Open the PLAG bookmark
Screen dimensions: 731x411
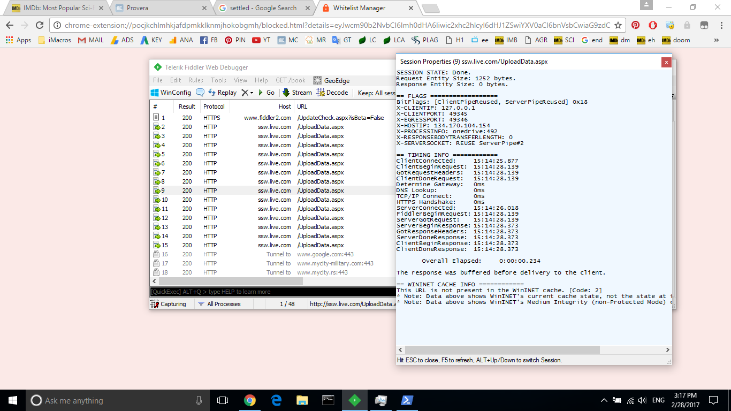425,40
